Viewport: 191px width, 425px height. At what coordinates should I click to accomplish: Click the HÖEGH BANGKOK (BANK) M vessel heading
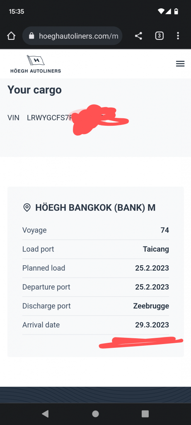[x=95, y=208]
